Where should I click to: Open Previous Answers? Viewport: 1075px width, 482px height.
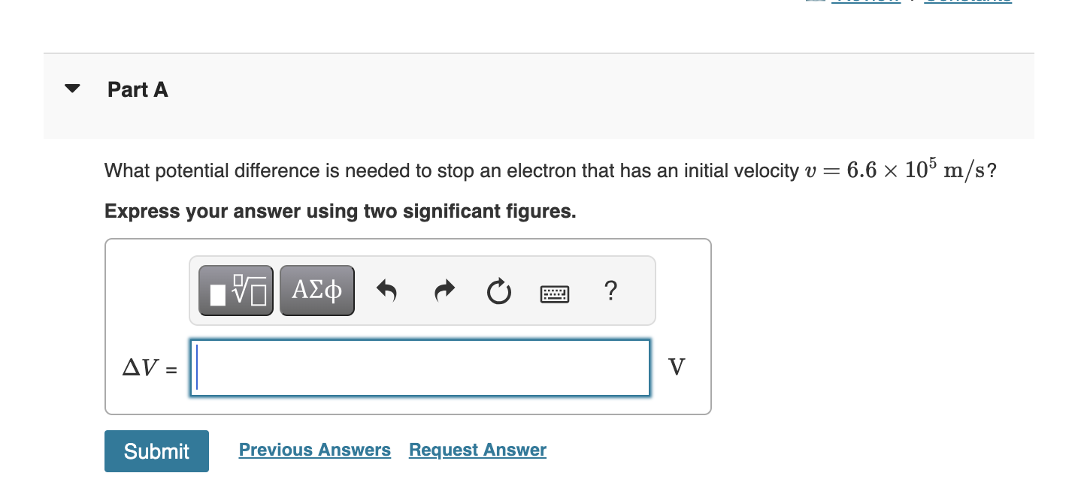[314, 449]
